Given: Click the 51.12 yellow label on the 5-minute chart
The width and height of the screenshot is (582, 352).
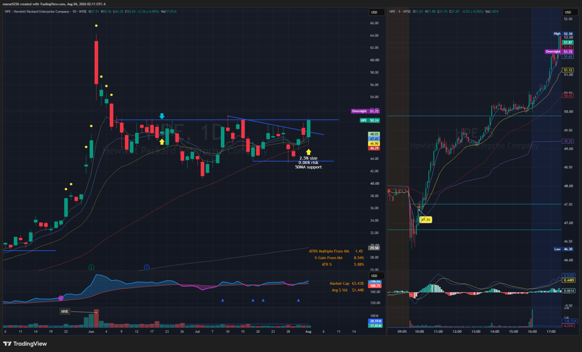Looking at the screenshot, I should [568, 70].
